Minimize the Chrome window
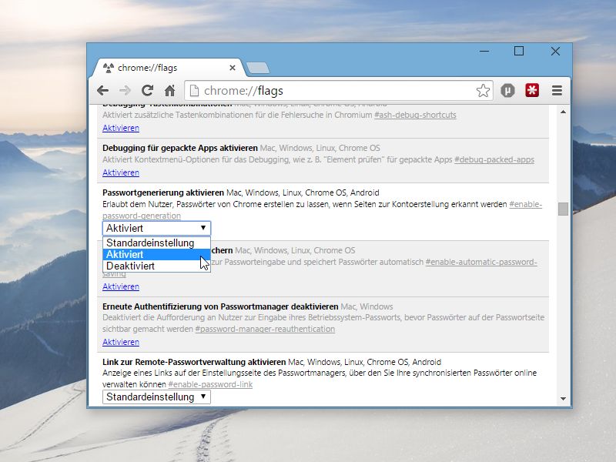This screenshot has width=616, height=462. coord(484,51)
